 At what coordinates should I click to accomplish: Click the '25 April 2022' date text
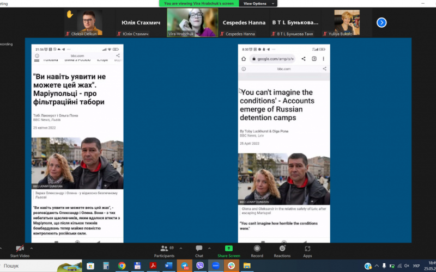coord(250,144)
